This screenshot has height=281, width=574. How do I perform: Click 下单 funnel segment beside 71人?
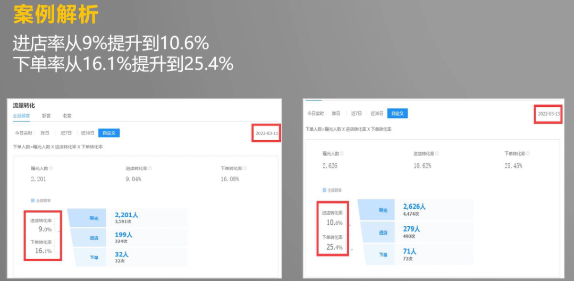[x=379, y=254]
